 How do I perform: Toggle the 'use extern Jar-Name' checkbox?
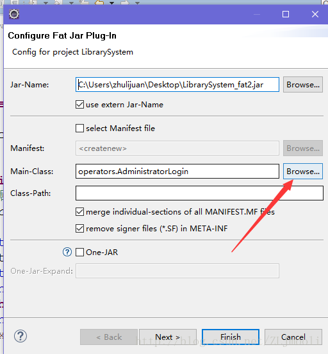pos(79,105)
